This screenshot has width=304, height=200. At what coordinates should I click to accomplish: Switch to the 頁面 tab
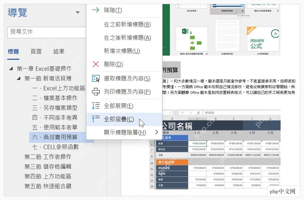tap(36, 52)
